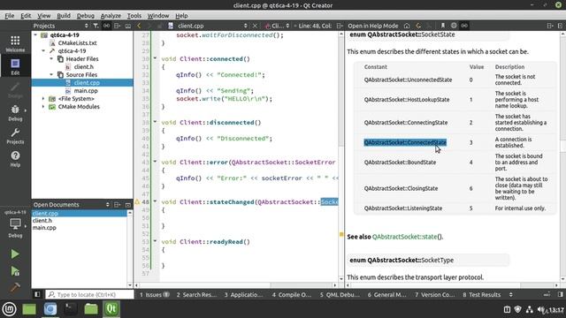The image size is (566, 318).
Task: Open help page in online documentation
Action: click(454, 26)
